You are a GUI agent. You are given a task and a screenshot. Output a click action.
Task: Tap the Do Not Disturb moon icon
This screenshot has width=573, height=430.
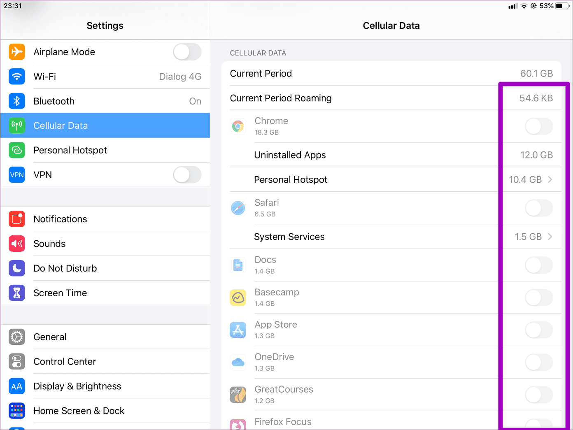17,268
